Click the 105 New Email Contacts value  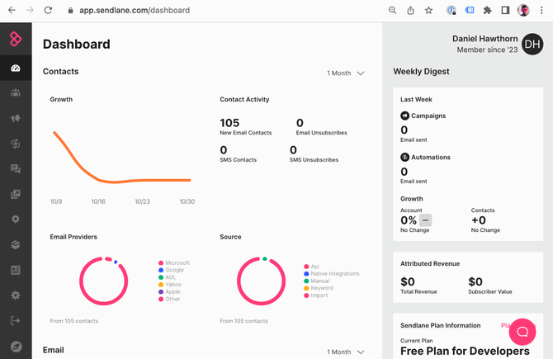coord(229,123)
